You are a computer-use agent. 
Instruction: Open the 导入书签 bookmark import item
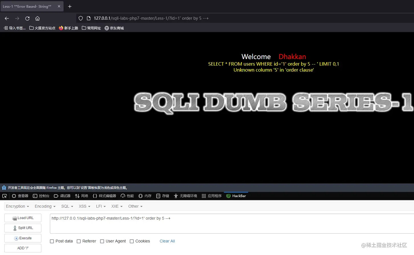coord(15,28)
